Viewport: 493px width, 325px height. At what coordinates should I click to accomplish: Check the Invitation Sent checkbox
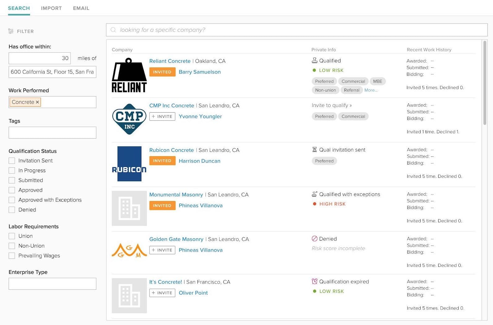[x=12, y=161]
